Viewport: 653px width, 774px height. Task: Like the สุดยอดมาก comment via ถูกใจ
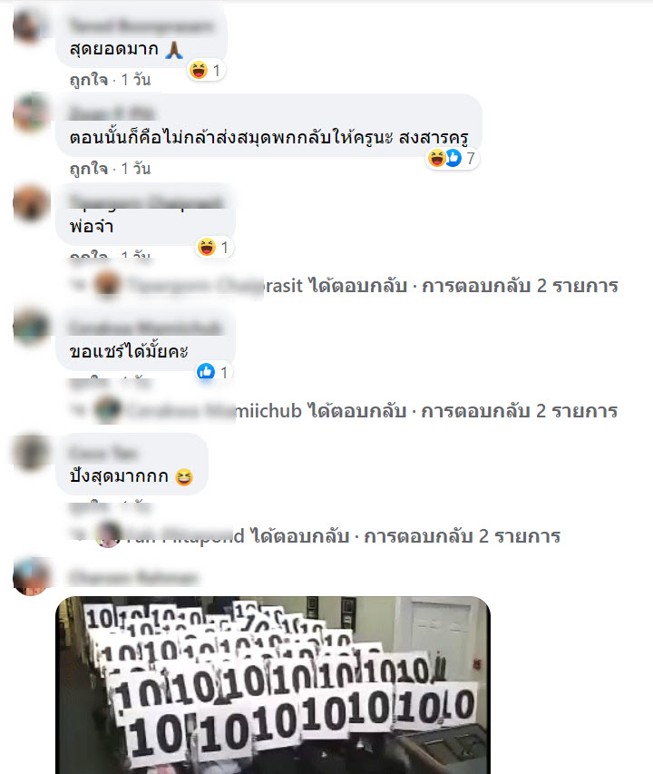pyautogui.click(x=89, y=80)
